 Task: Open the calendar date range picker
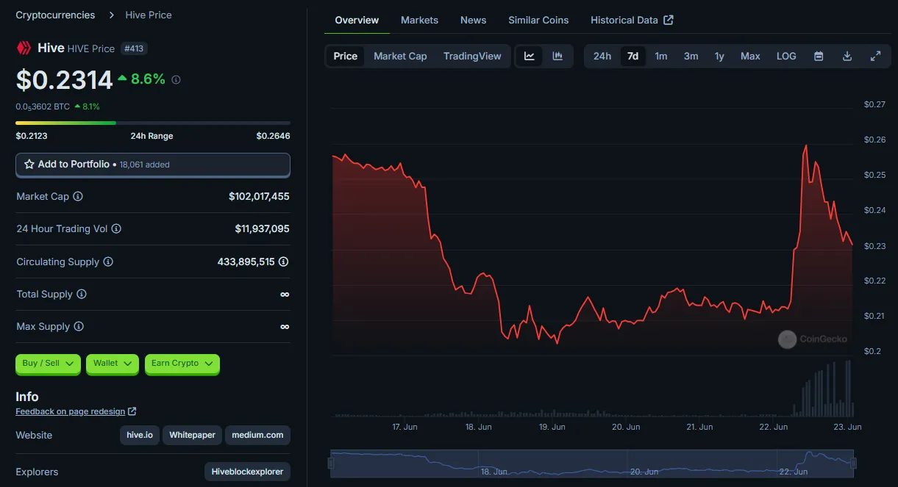[x=819, y=56]
